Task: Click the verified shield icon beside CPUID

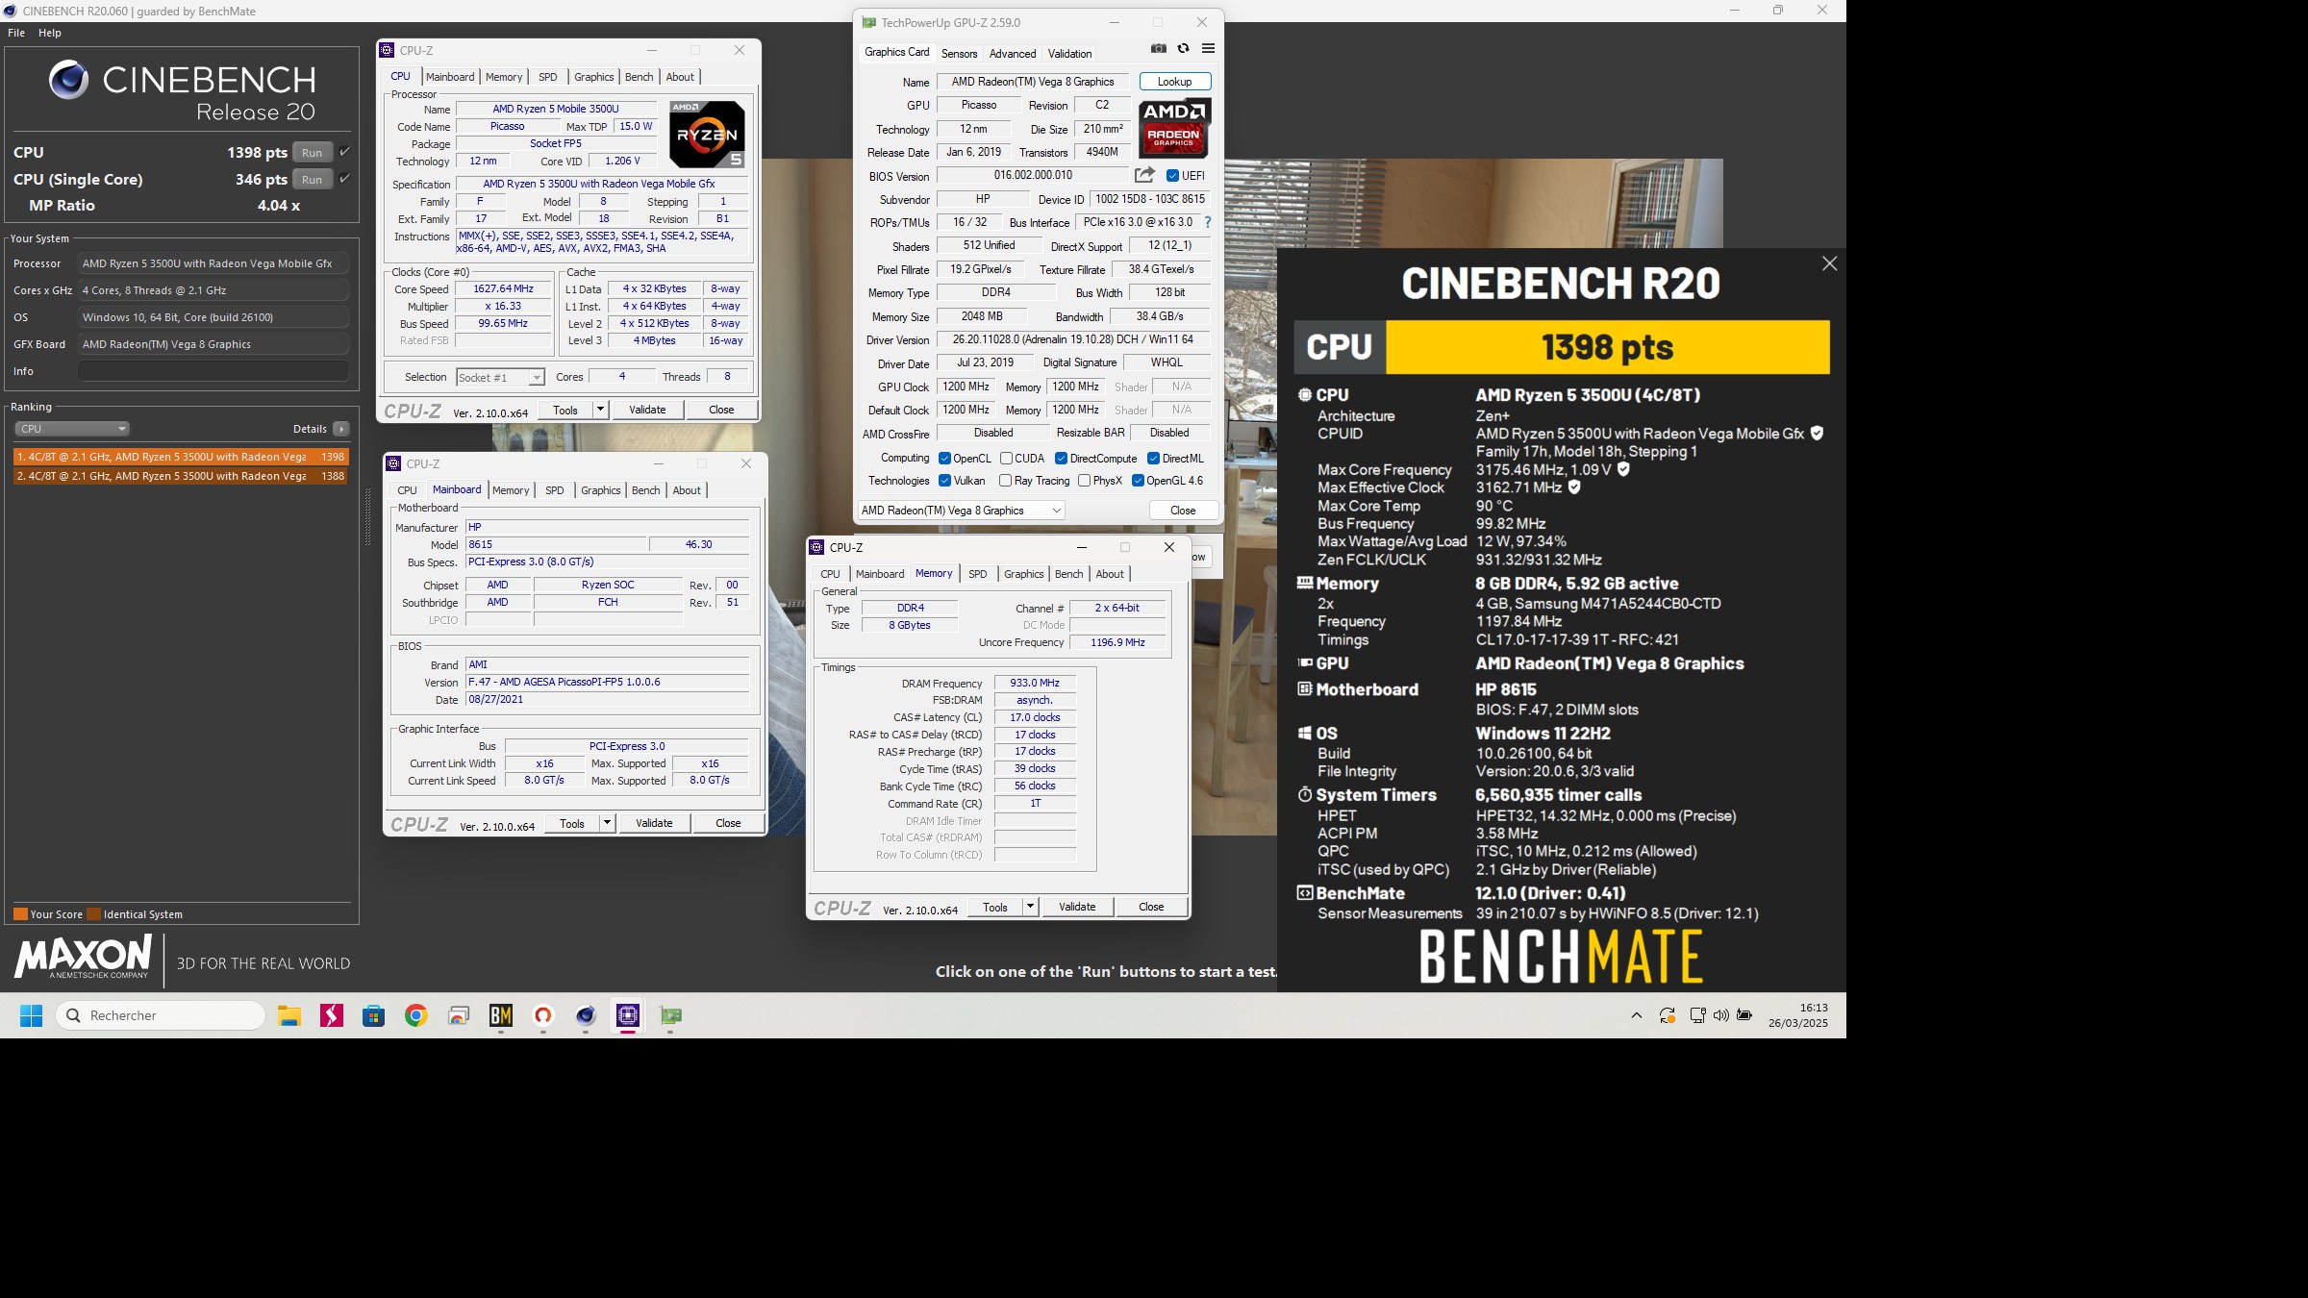Action: [x=1817, y=434]
